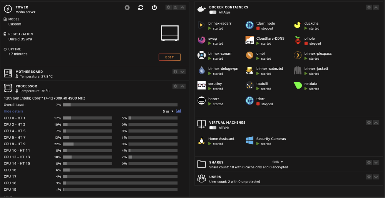
Task: Click the Users group icon
Action: 202,178
